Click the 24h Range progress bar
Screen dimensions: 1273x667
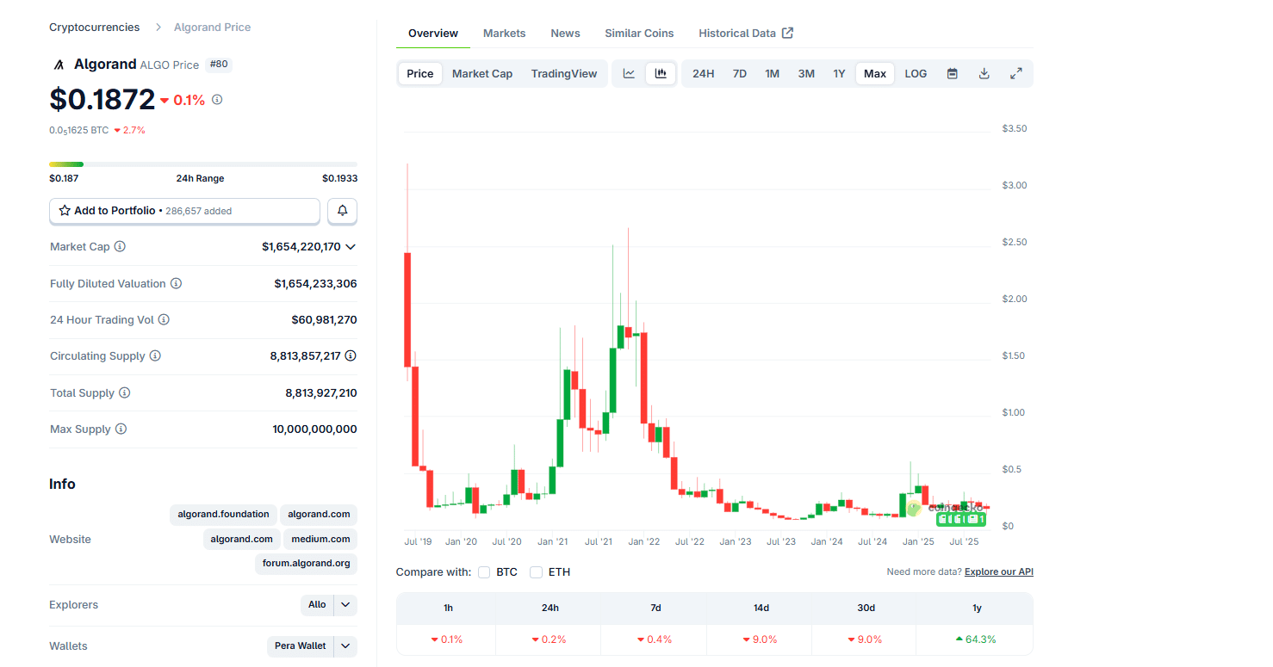[x=202, y=164]
